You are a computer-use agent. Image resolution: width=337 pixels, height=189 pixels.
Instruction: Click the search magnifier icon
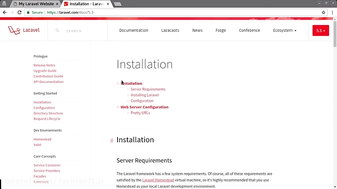coord(57,31)
